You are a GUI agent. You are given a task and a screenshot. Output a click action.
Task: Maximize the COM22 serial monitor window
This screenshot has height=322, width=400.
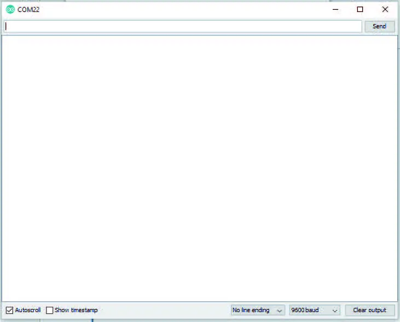[x=360, y=10]
